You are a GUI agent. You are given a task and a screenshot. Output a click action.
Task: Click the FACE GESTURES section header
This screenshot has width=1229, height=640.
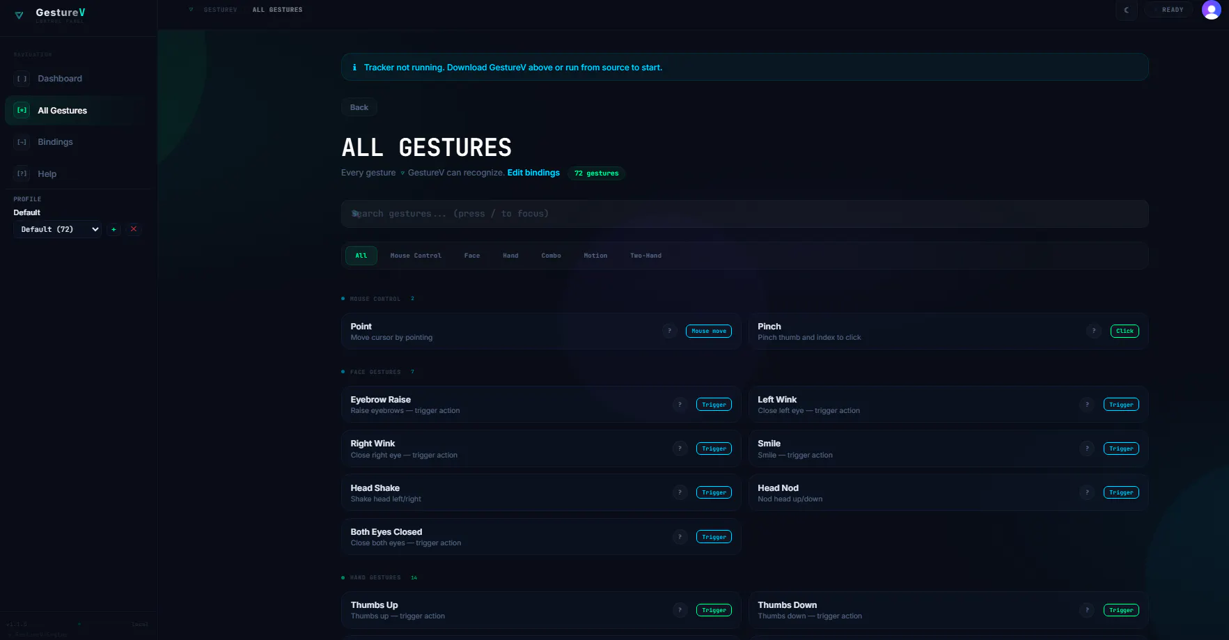click(375, 372)
